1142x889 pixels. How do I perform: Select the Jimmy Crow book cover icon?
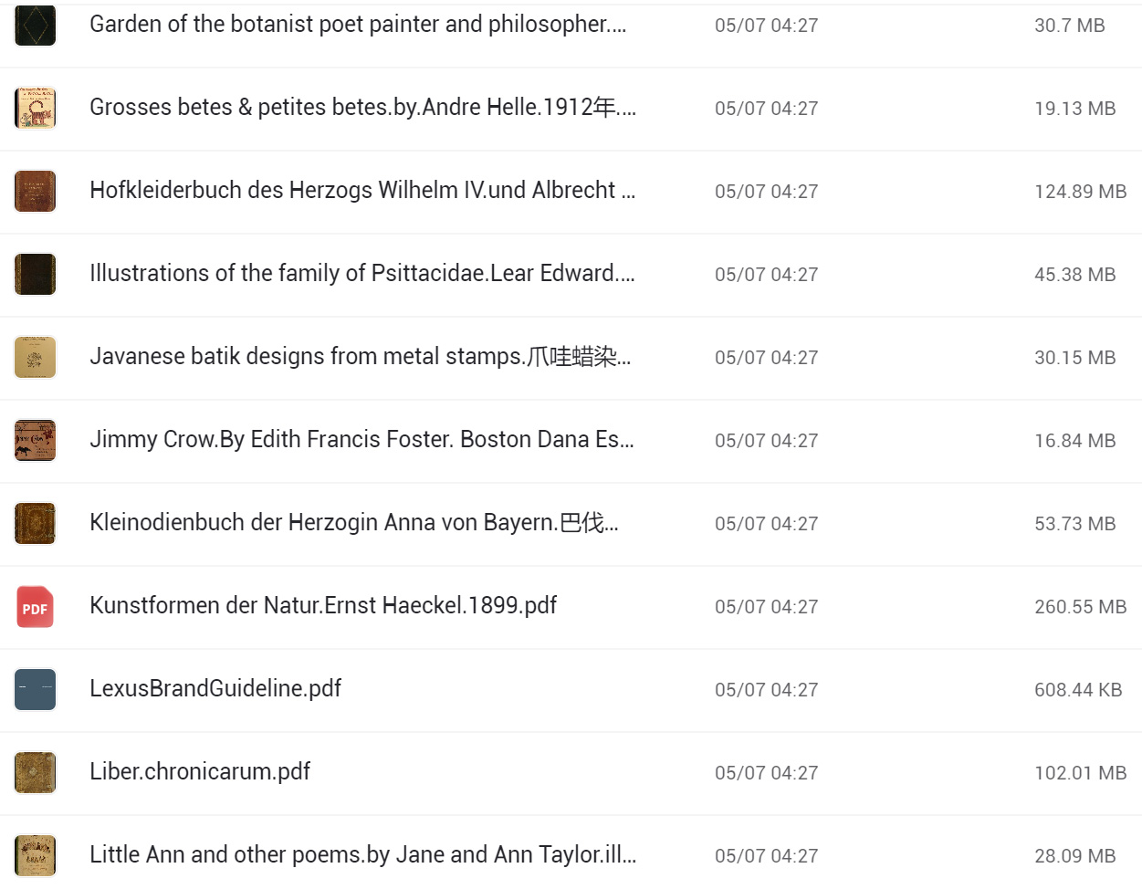pyautogui.click(x=35, y=441)
